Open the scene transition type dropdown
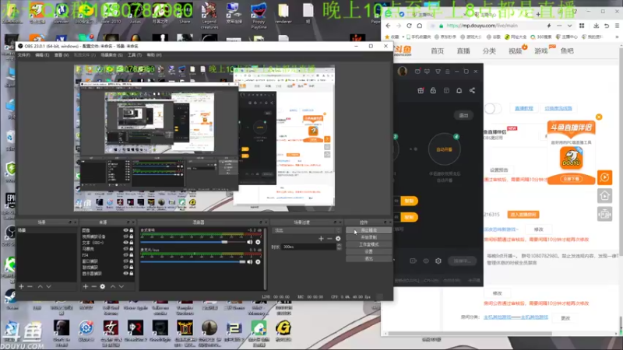Screen dimensions: 623x350 (x=306, y=230)
